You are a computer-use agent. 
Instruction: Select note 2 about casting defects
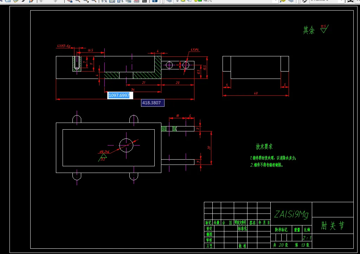[x=266, y=165]
